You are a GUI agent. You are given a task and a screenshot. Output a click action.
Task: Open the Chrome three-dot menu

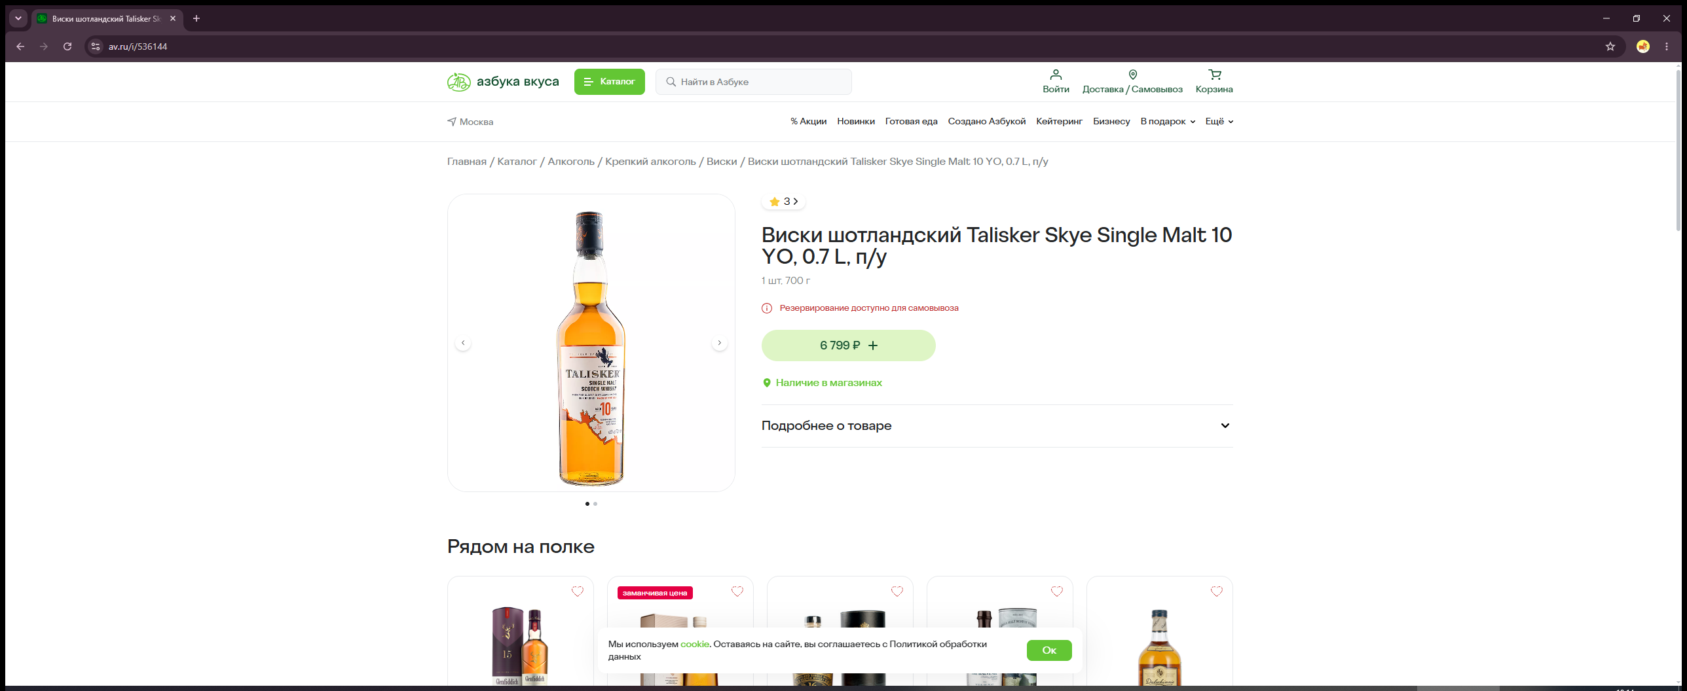(x=1667, y=46)
